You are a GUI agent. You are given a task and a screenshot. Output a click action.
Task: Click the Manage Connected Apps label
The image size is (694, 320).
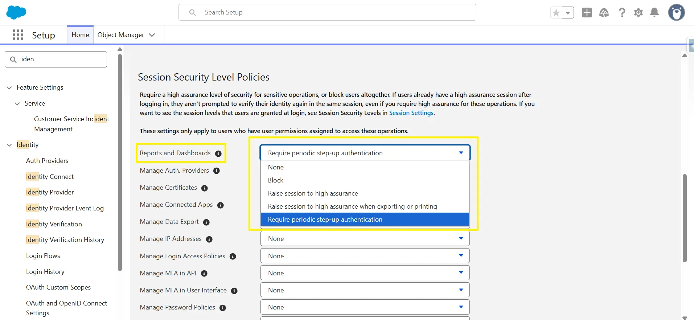[176, 205]
